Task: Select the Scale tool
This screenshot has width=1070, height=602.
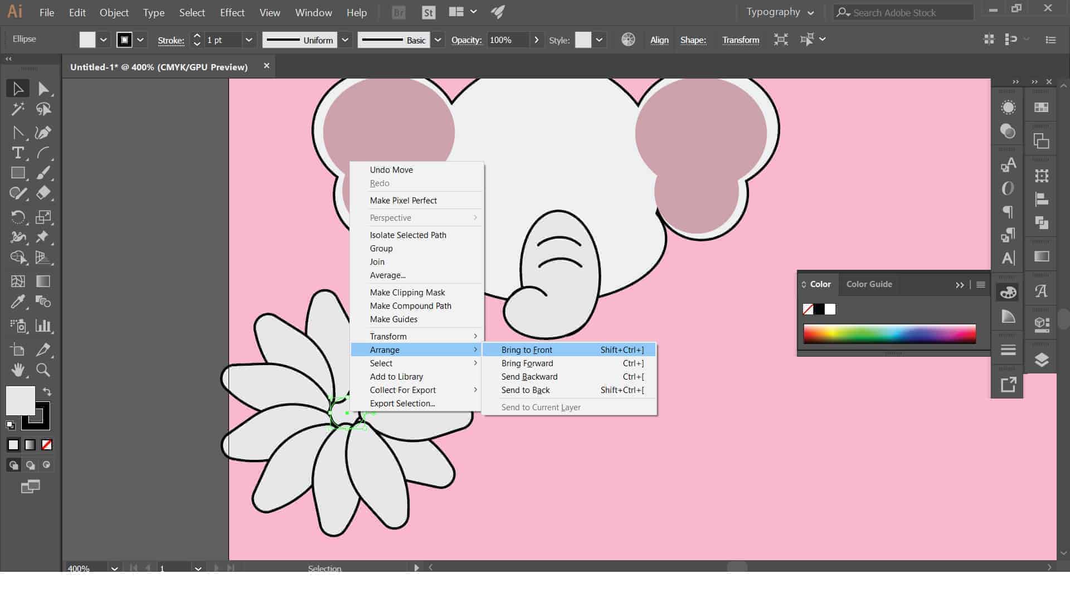Action: coord(43,217)
